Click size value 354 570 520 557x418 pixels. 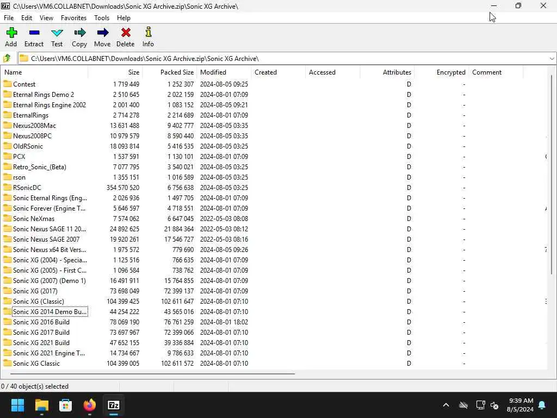(123, 187)
